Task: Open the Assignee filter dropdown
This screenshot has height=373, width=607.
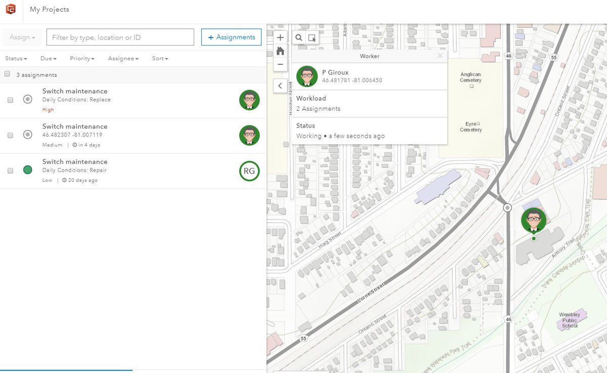Action: (x=123, y=58)
